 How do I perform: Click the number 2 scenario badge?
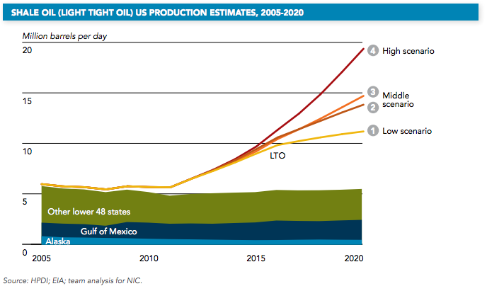click(373, 108)
